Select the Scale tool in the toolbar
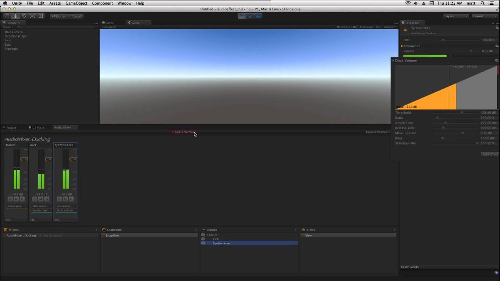 (32, 16)
